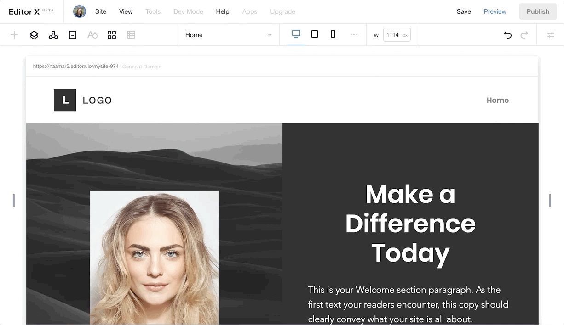Open the App Market grid icon
Viewport: 564px width, 325px height.
coord(112,35)
